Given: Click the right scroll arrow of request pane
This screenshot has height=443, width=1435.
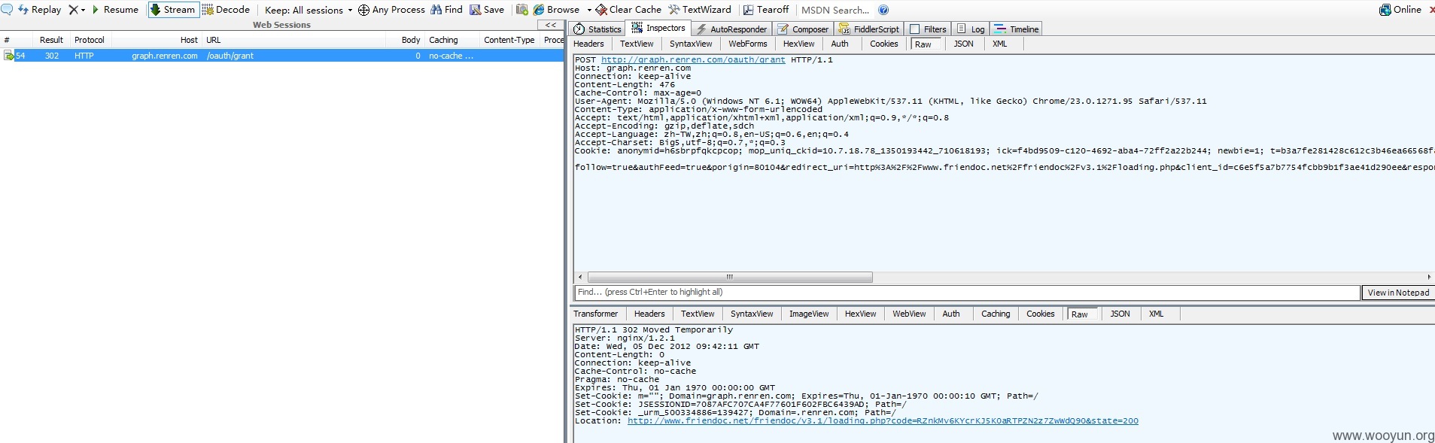Looking at the screenshot, I should [1429, 277].
